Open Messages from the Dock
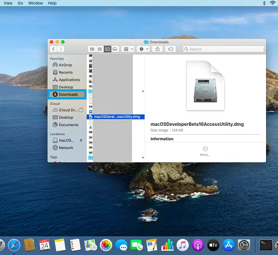The height and width of the screenshot is (255, 278). [121, 246]
